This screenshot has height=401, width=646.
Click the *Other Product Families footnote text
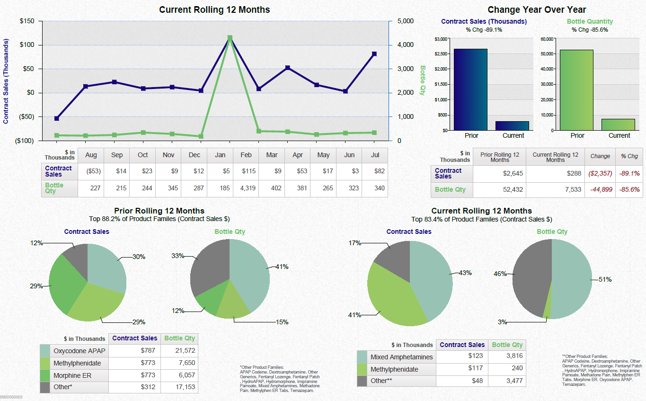[x=279, y=379]
